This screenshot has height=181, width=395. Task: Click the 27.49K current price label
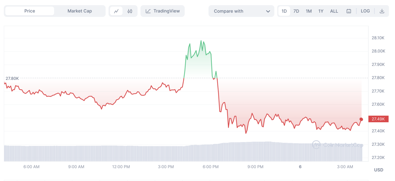378,119
